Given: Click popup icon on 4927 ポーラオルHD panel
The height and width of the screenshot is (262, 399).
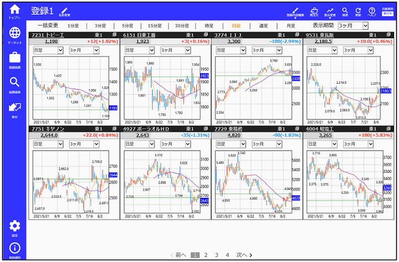Looking at the screenshot, I should click(206, 129).
